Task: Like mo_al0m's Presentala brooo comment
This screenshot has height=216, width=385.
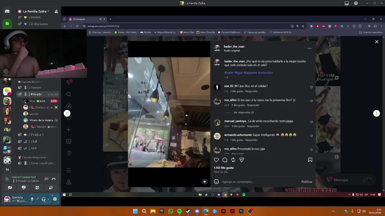Action: [x=311, y=150]
